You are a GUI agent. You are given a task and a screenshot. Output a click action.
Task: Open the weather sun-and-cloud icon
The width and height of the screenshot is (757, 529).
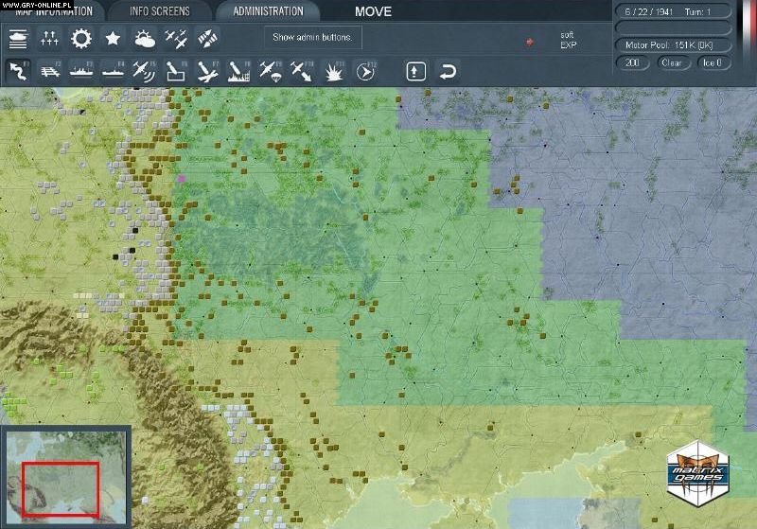(x=145, y=39)
